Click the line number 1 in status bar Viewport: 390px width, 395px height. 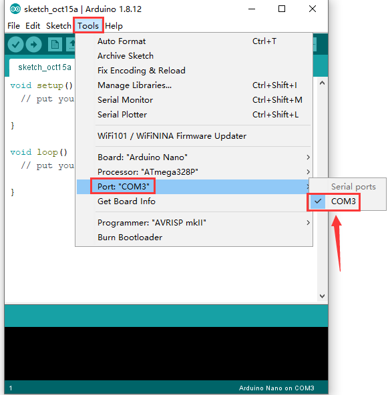(x=11, y=388)
